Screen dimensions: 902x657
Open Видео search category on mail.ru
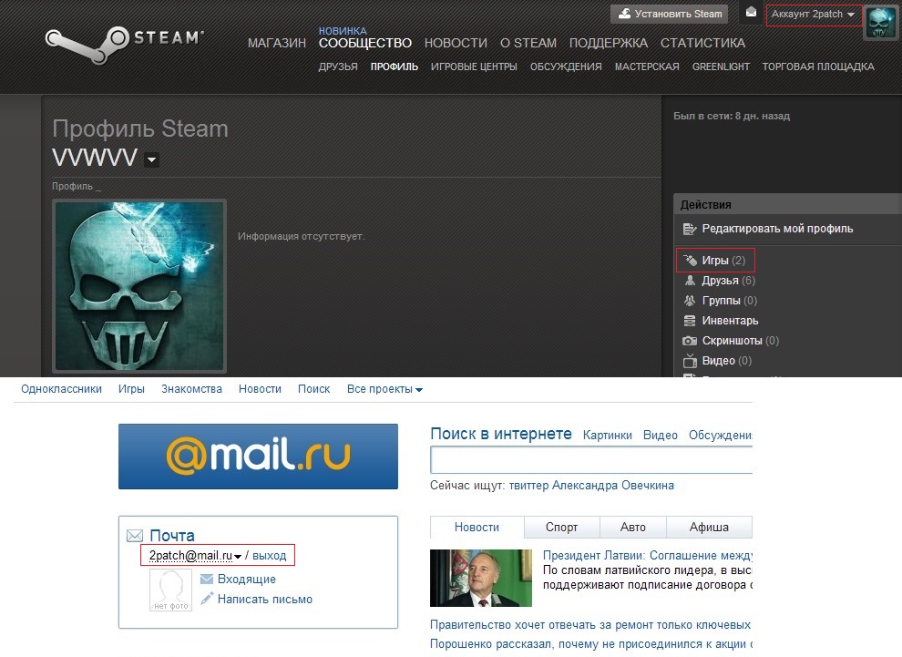click(660, 435)
